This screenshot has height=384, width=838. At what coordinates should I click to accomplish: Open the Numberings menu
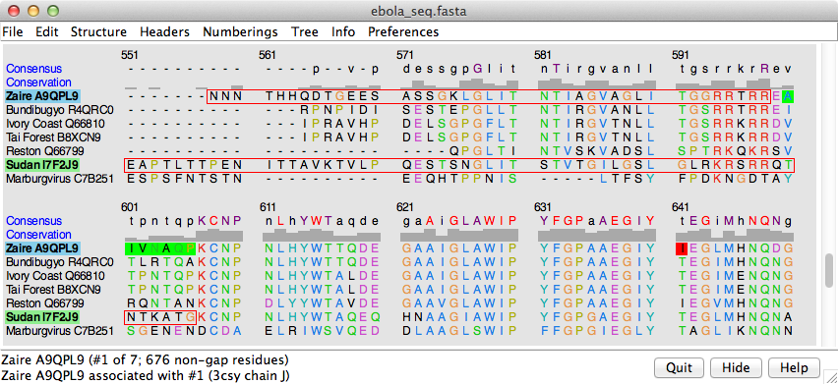(240, 32)
